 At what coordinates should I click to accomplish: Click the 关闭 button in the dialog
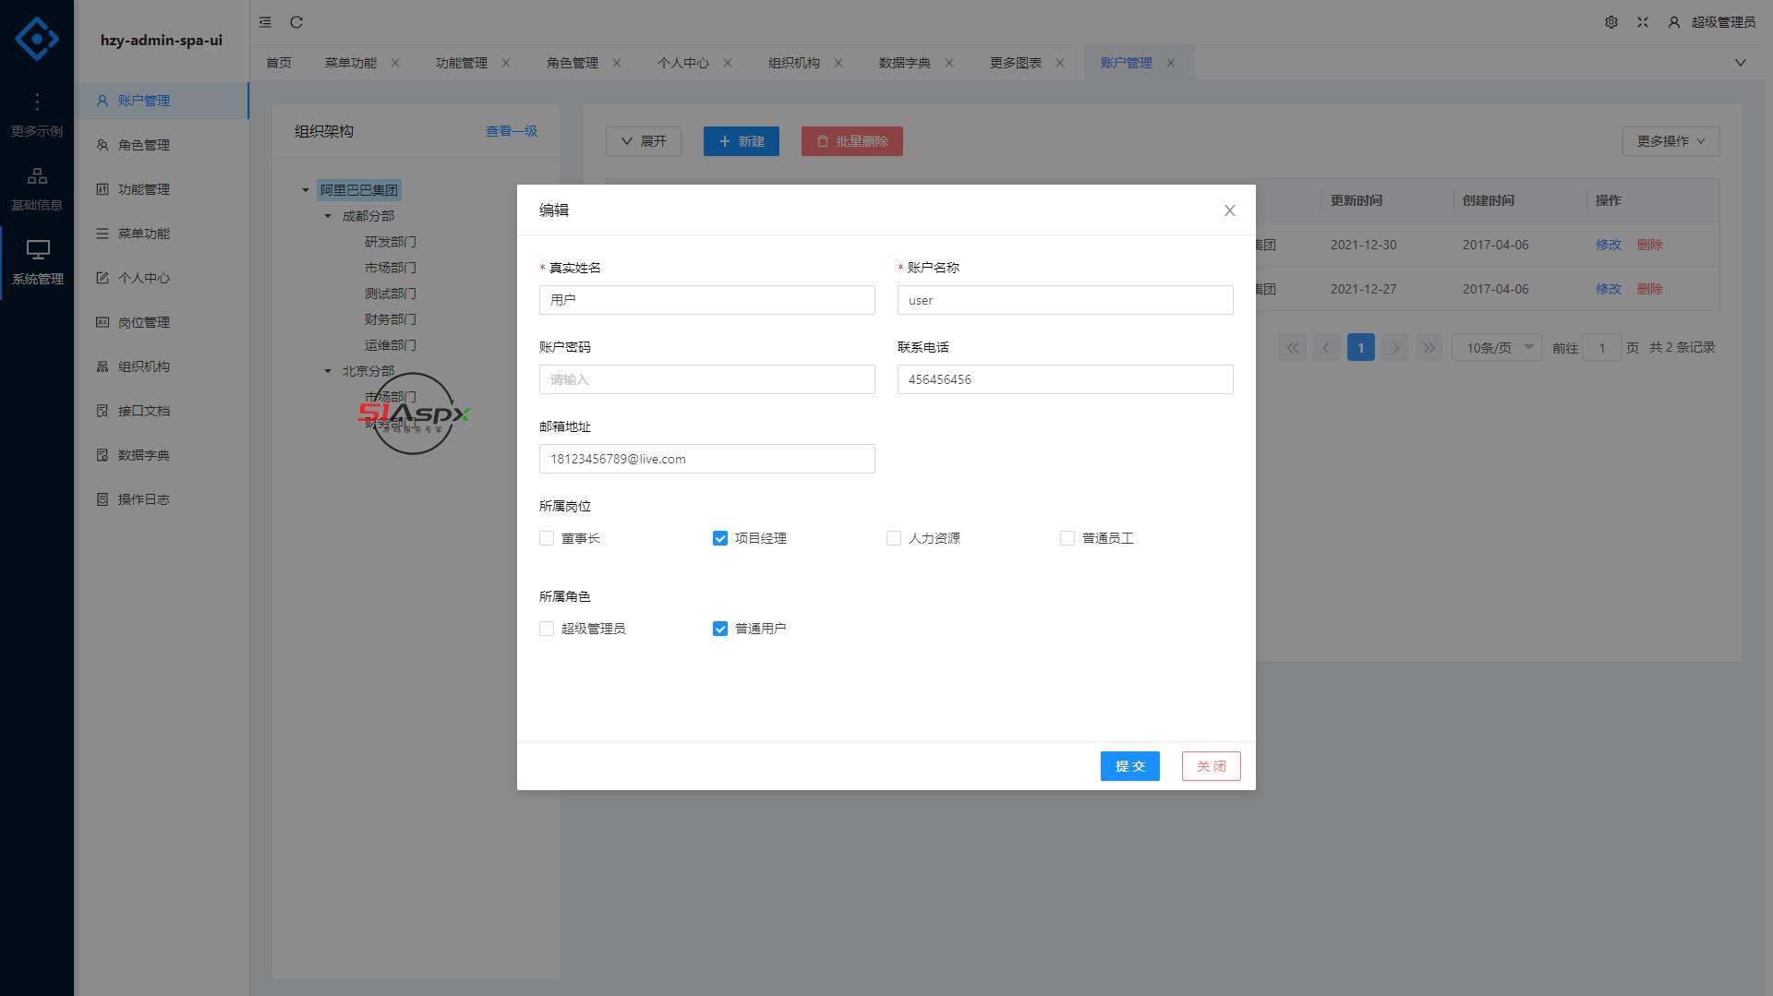click(x=1212, y=766)
